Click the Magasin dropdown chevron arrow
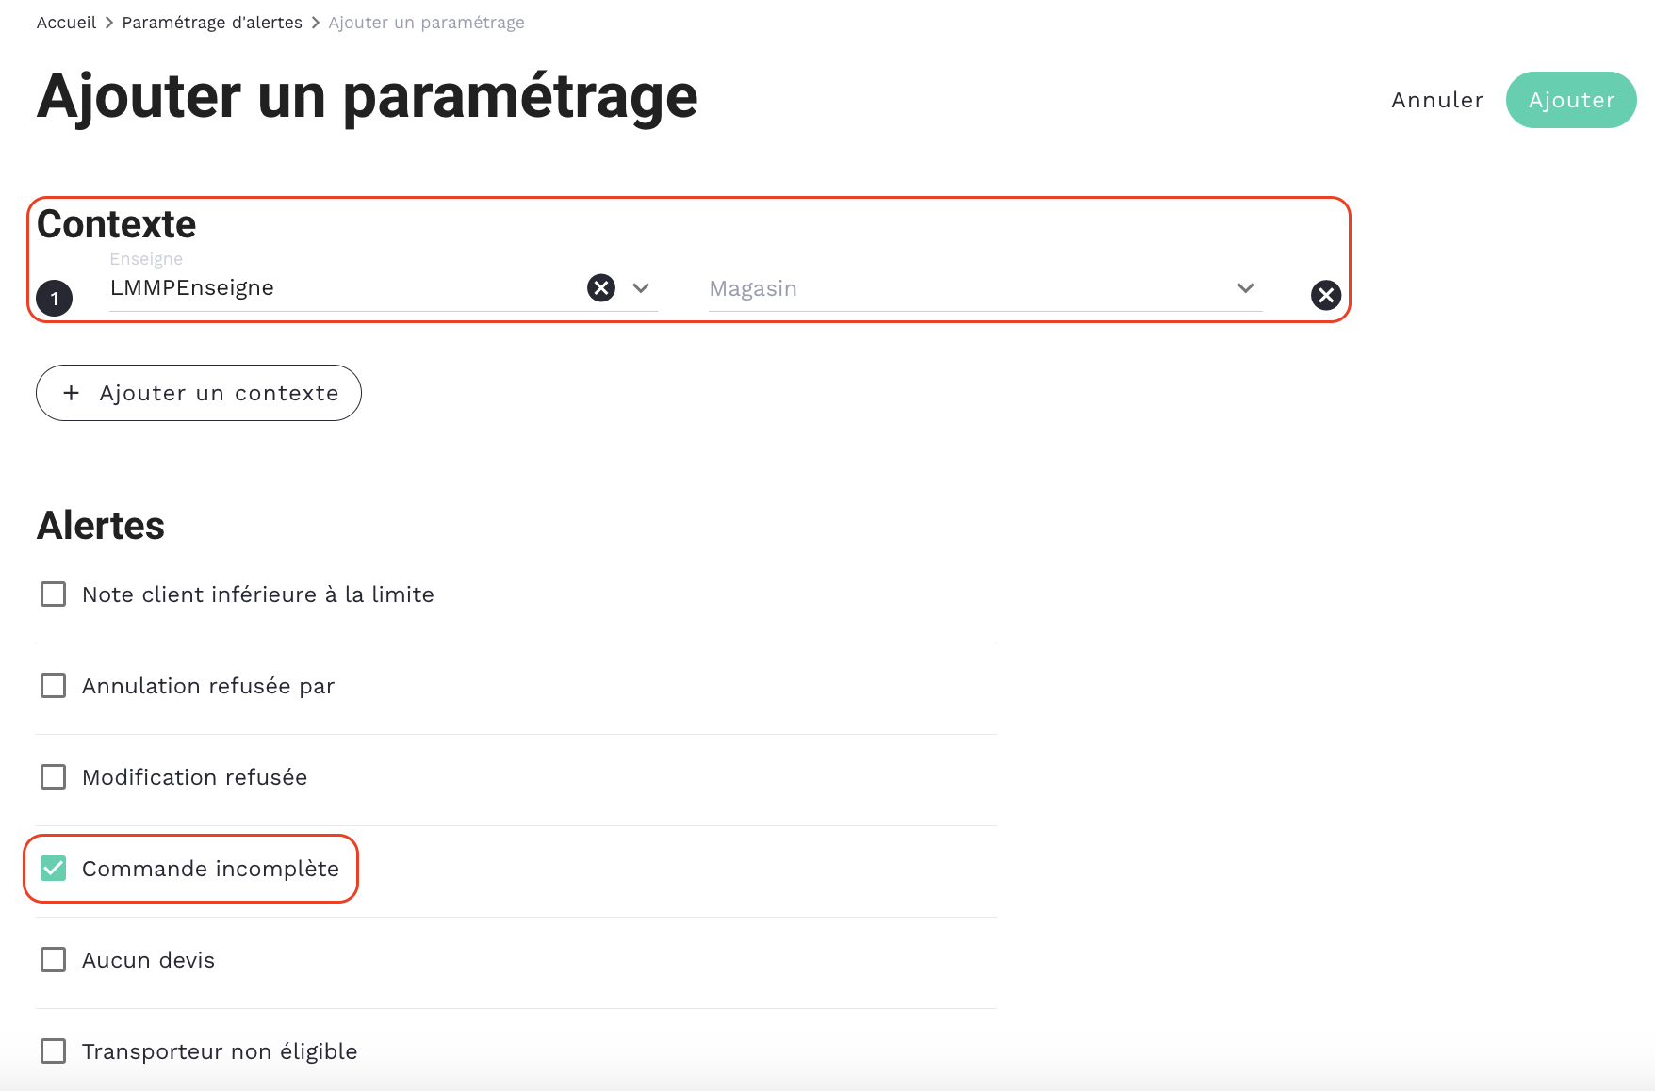1655x1091 pixels. point(1245,288)
